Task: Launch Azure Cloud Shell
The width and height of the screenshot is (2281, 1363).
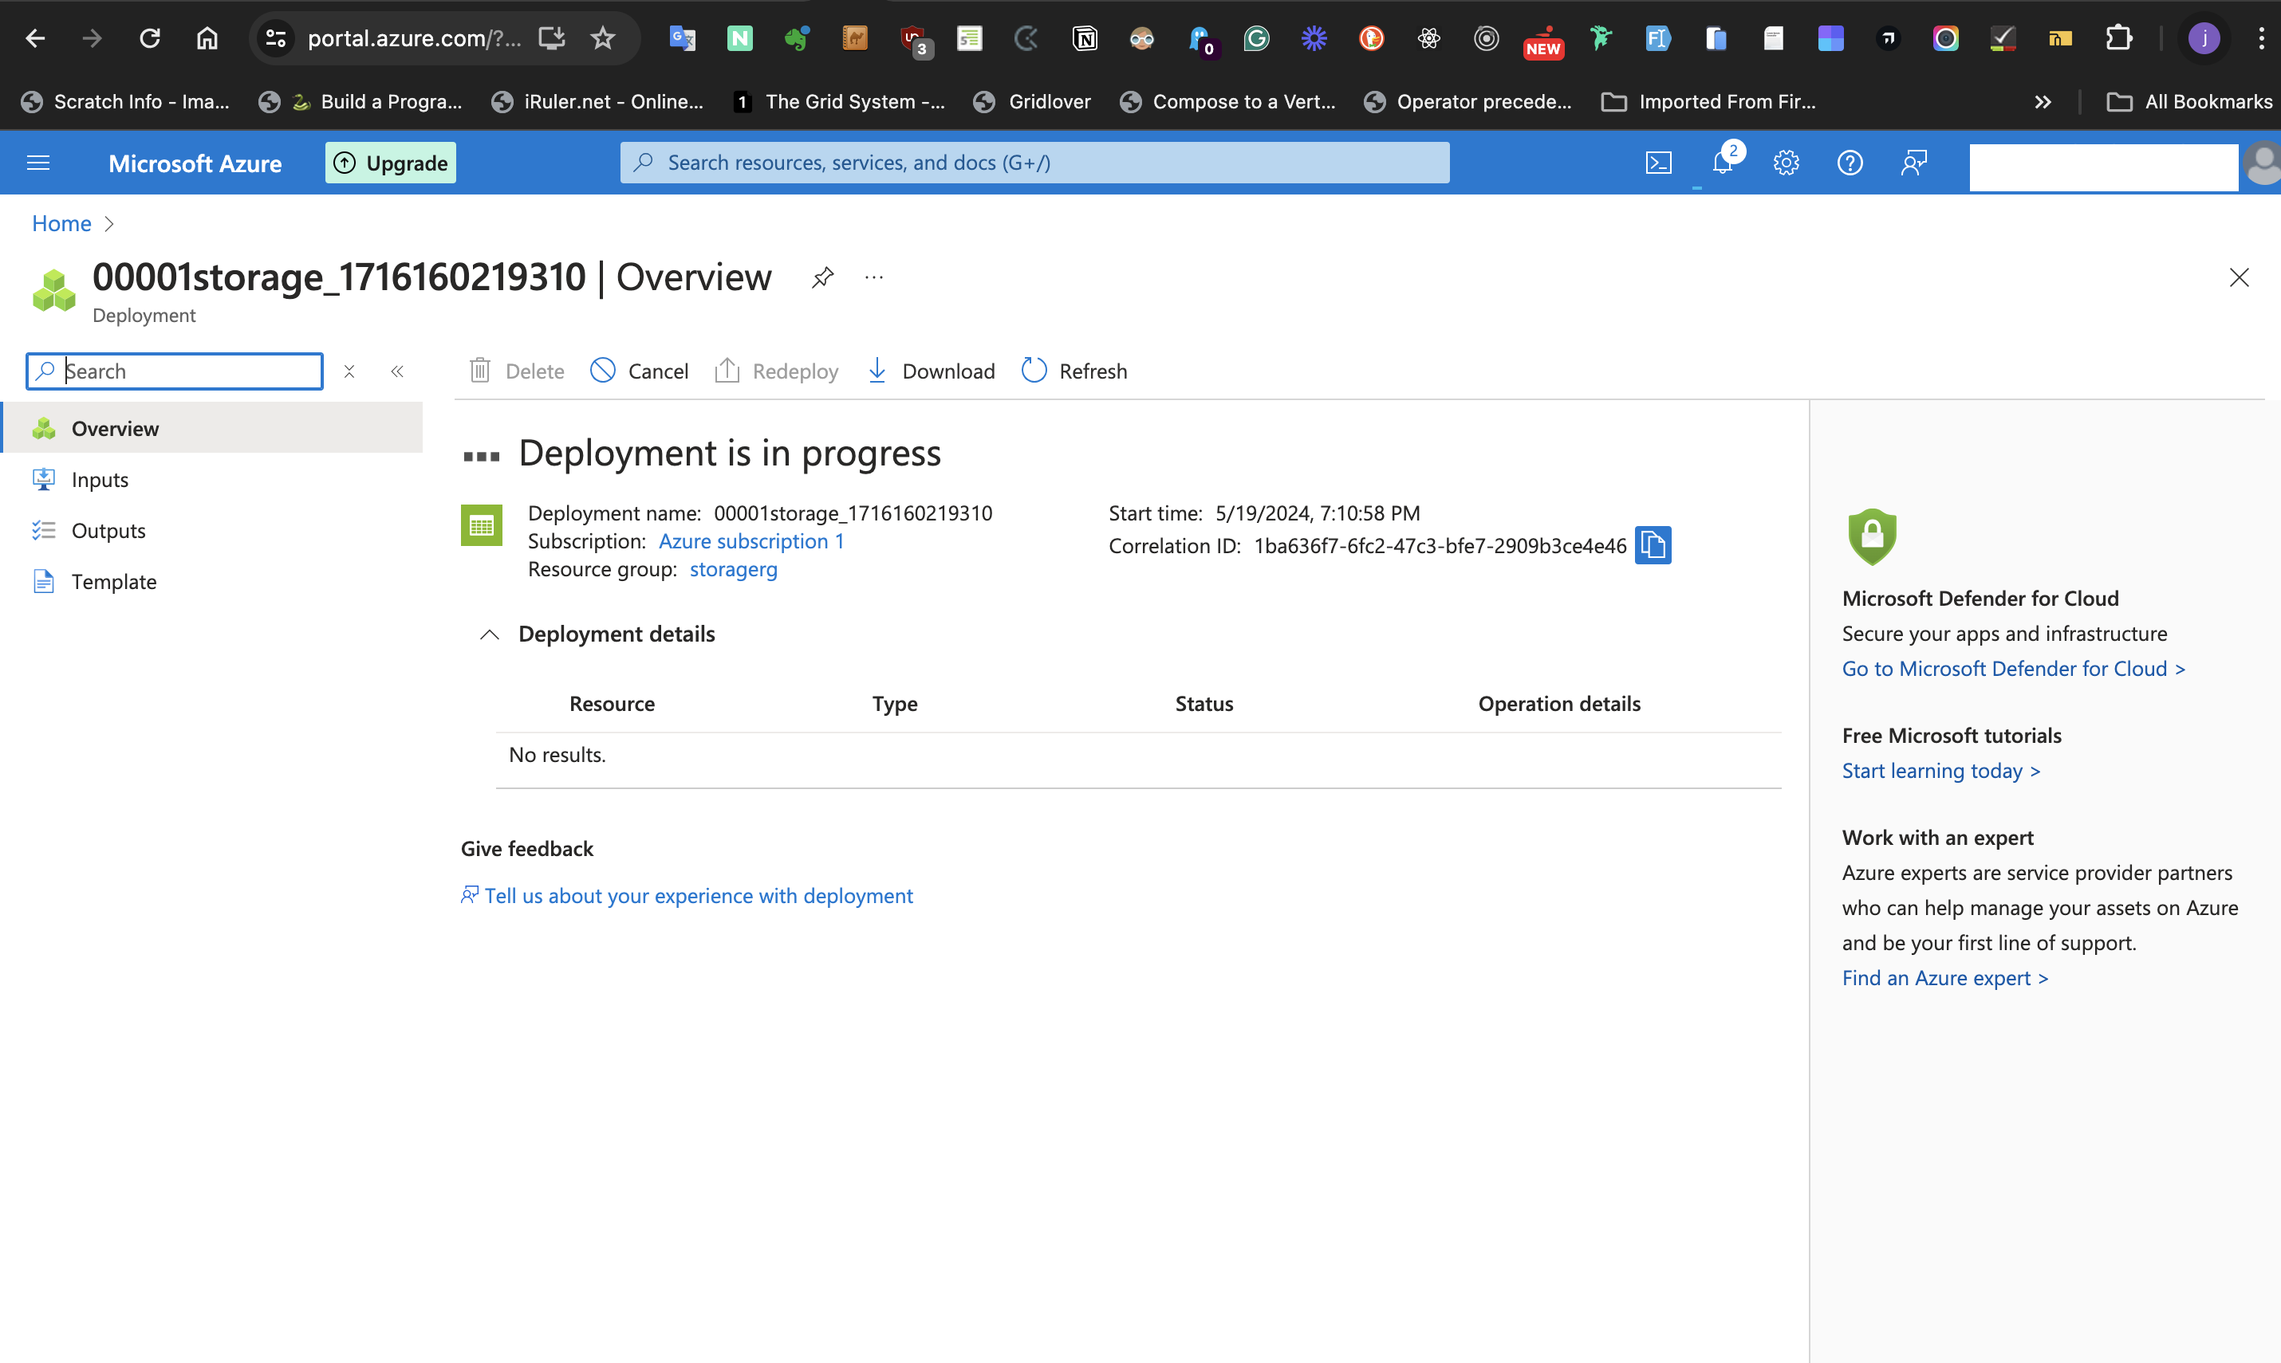Action: click(x=1659, y=163)
